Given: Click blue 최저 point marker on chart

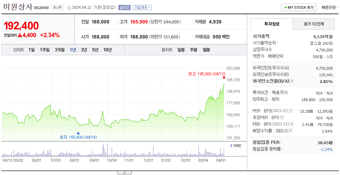Looking at the screenshot, I should coord(78,133).
